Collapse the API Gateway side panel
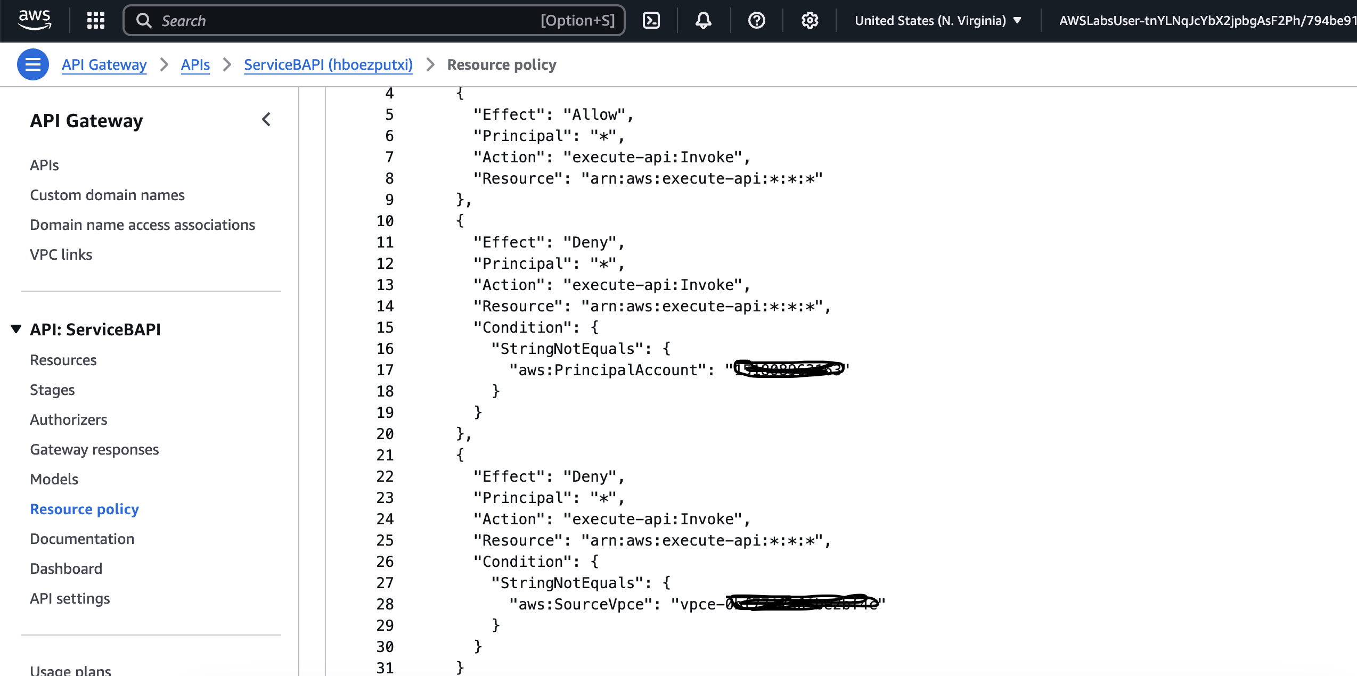The height and width of the screenshot is (676, 1357). tap(266, 120)
